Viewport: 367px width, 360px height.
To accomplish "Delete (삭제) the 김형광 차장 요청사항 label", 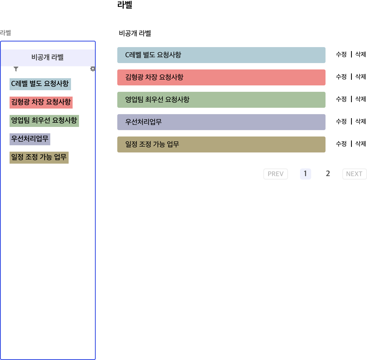I will [x=361, y=77].
